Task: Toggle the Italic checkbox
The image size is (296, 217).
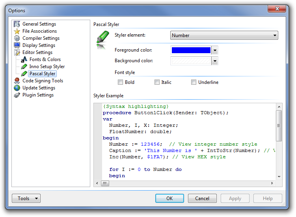Action: click(x=157, y=82)
